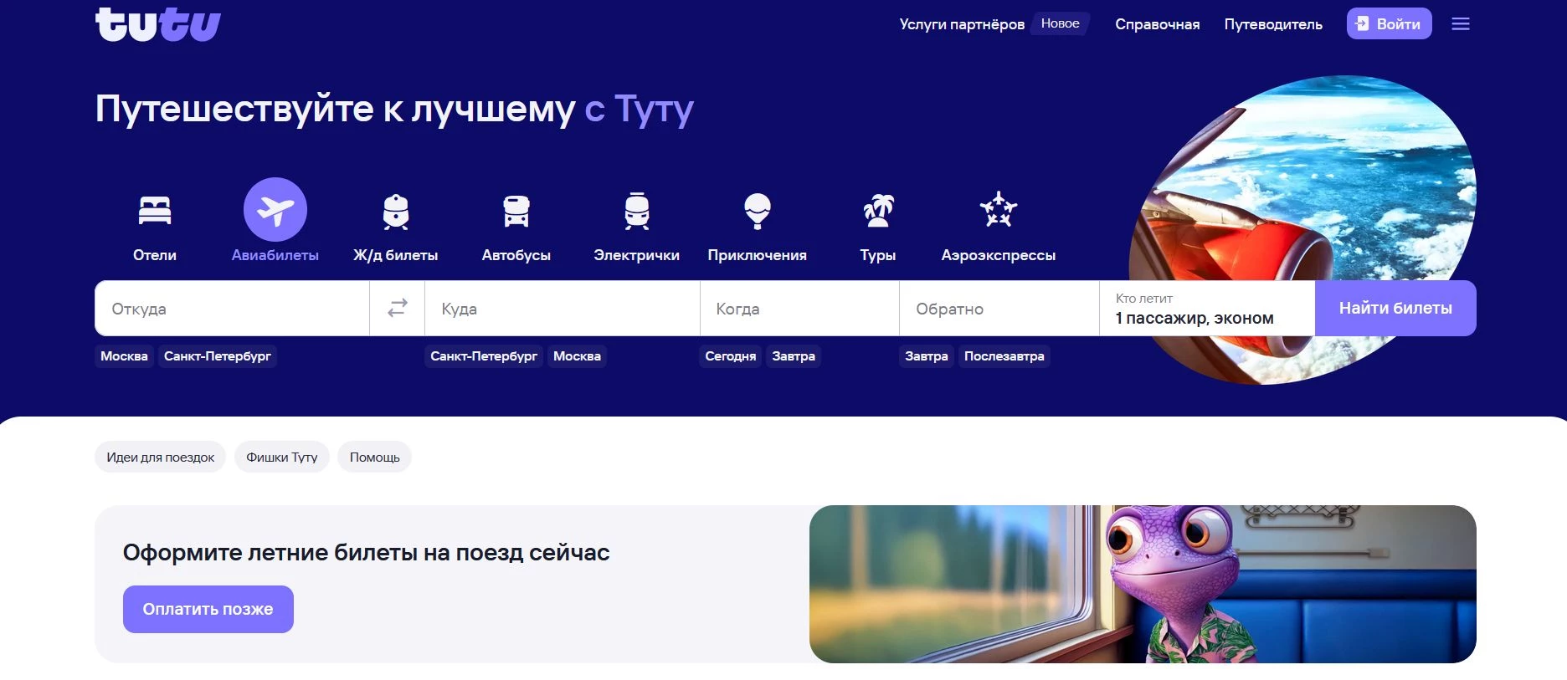
Task: Open Ж/д билеты train icon
Action: pos(396,211)
